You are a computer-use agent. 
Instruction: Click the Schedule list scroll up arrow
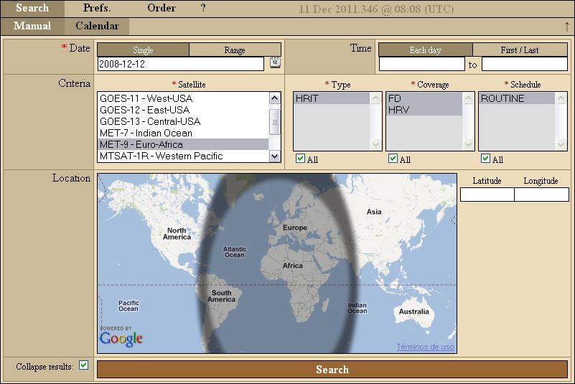tap(561, 98)
